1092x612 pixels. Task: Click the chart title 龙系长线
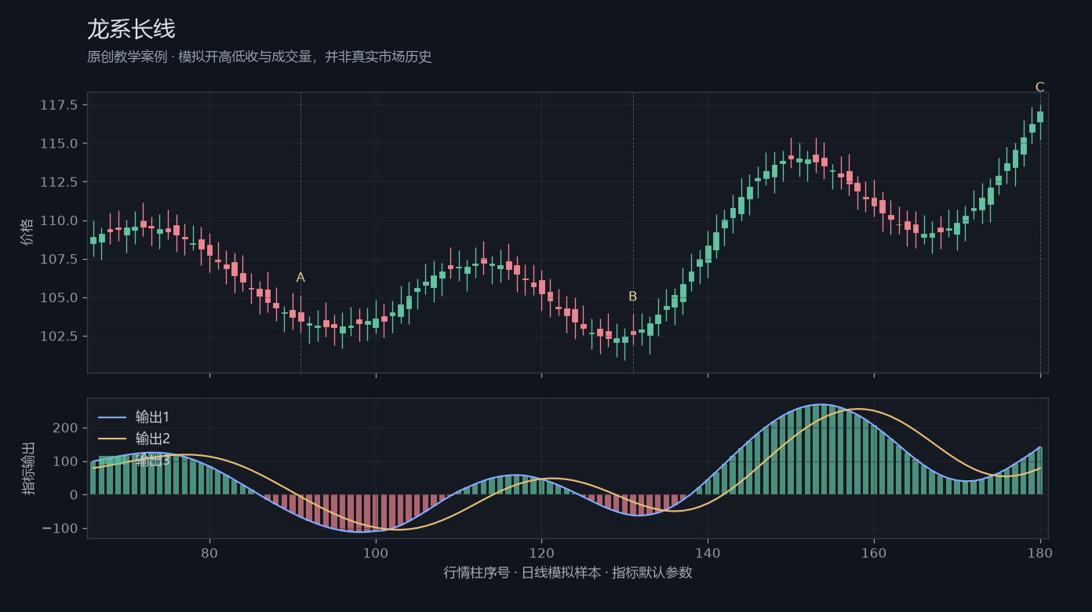click(x=131, y=30)
